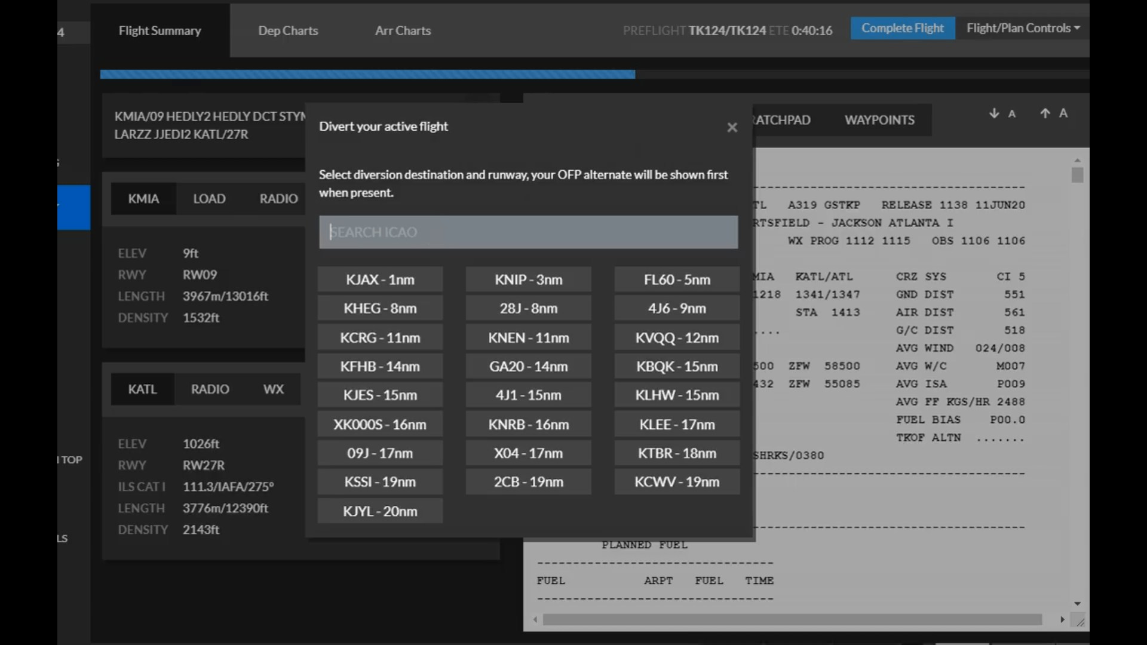
Task: Click the left arrow of the horizontal scrollbar
Action: pyautogui.click(x=535, y=619)
